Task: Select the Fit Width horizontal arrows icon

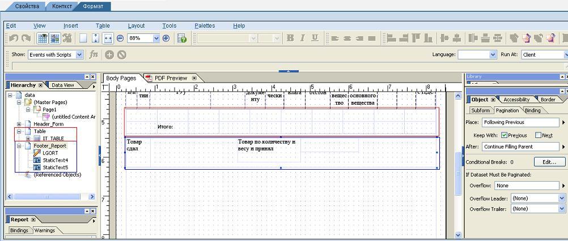Action: (108, 38)
